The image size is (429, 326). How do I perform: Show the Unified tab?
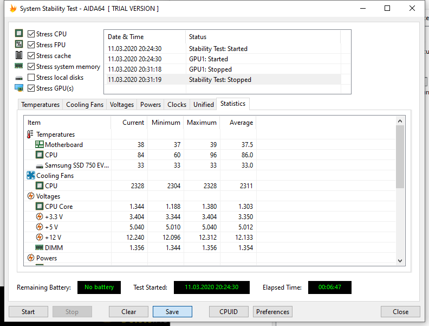[204, 105]
